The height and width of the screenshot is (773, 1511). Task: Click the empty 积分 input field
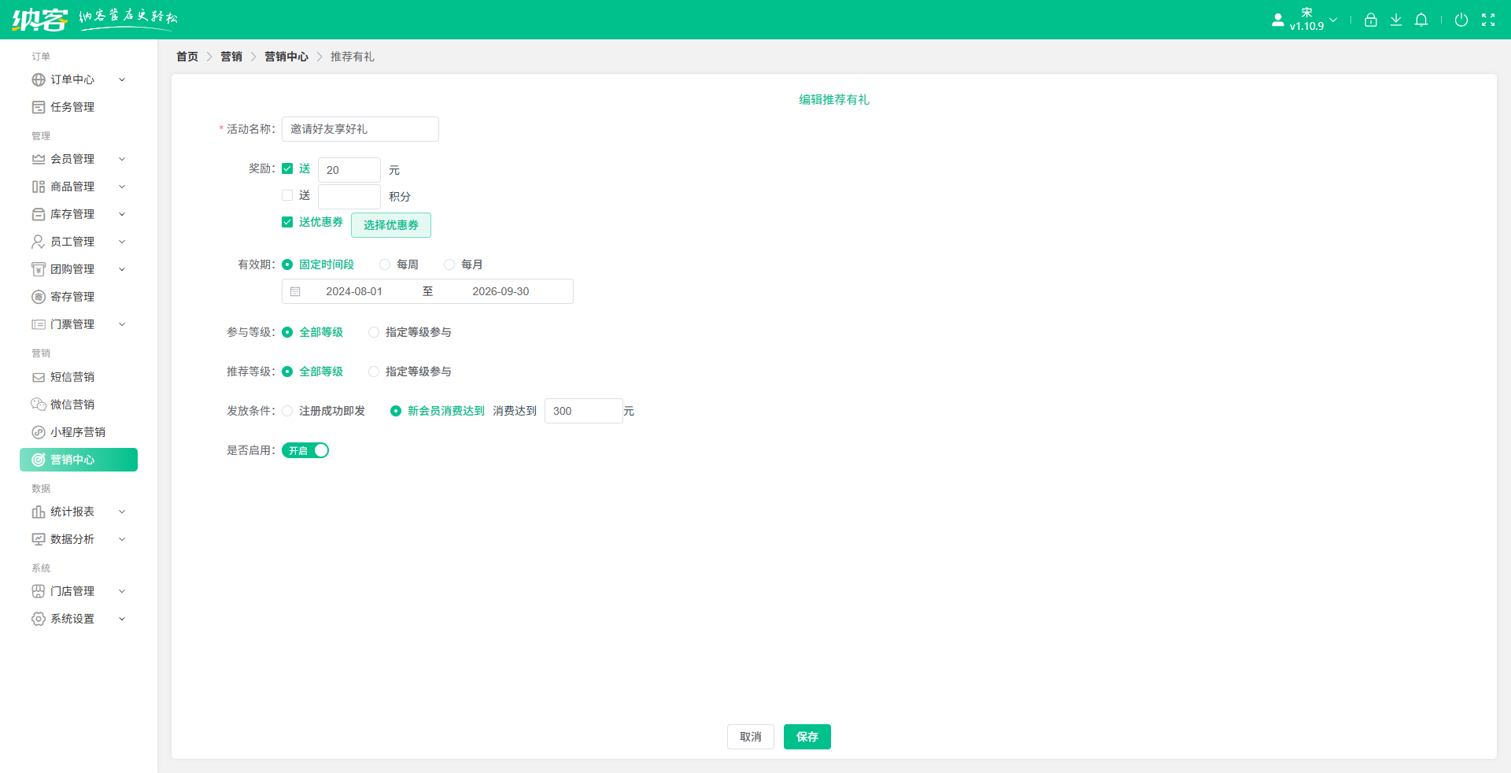(x=349, y=197)
